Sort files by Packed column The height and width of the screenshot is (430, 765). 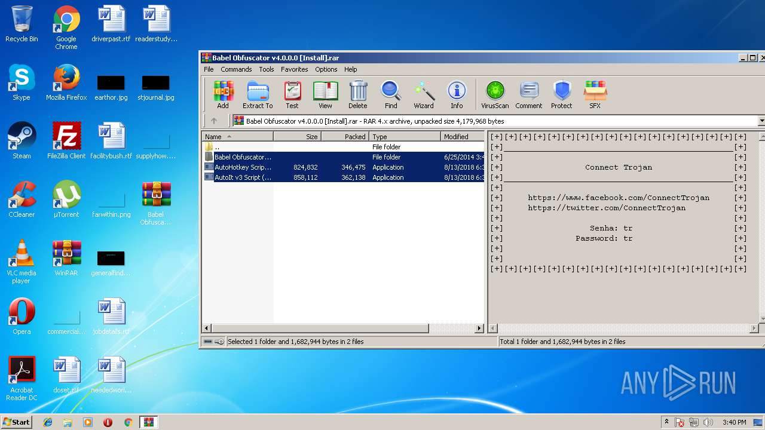point(345,137)
